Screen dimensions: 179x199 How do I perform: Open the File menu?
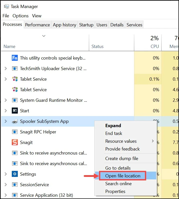[x=6, y=16]
